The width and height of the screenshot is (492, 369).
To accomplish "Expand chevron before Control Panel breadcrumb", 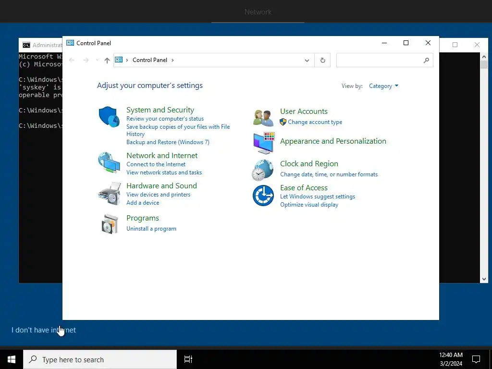I will click(127, 60).
